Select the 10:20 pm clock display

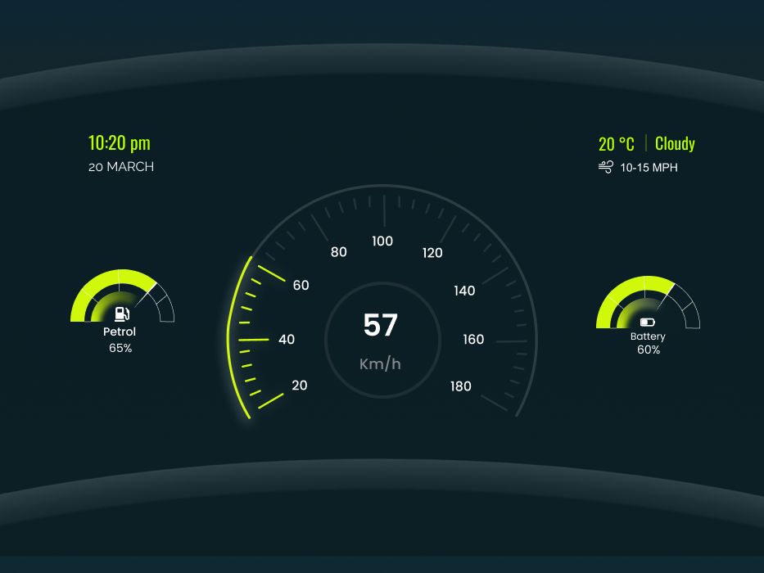pos(119,142)
